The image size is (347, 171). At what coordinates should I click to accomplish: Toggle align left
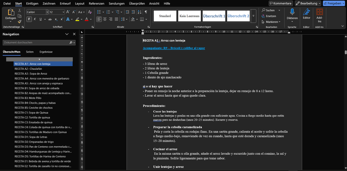pos(99,19)
